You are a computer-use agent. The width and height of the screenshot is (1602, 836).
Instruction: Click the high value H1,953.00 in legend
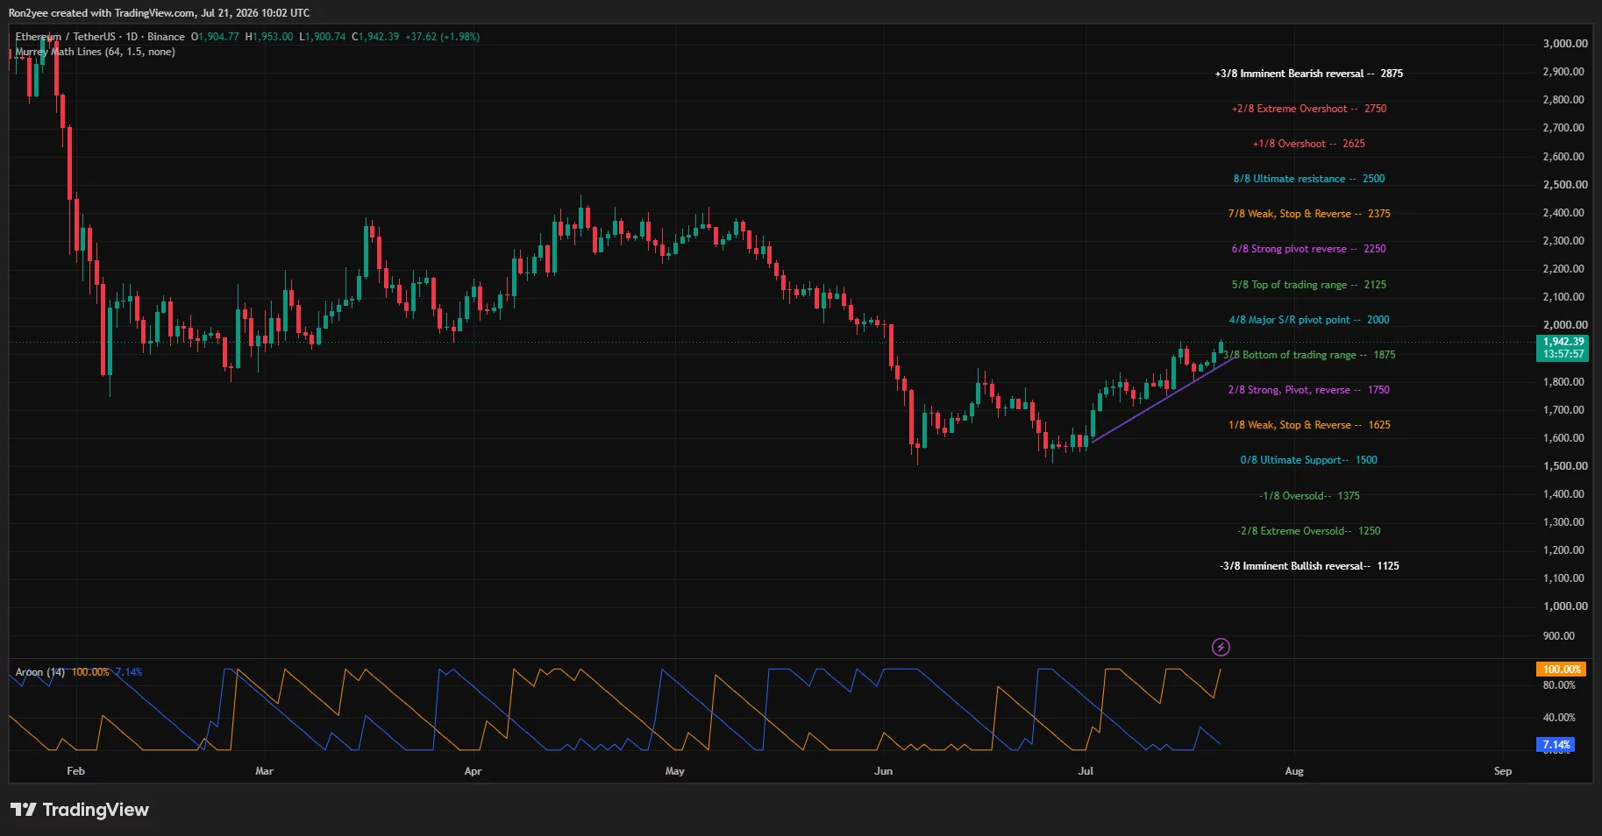(x=269, y=37)
